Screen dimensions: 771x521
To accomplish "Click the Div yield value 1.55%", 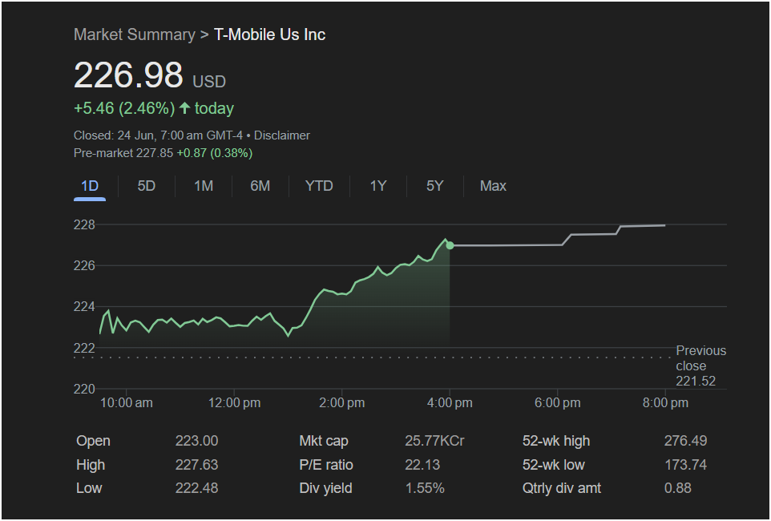I will [425, 488].
